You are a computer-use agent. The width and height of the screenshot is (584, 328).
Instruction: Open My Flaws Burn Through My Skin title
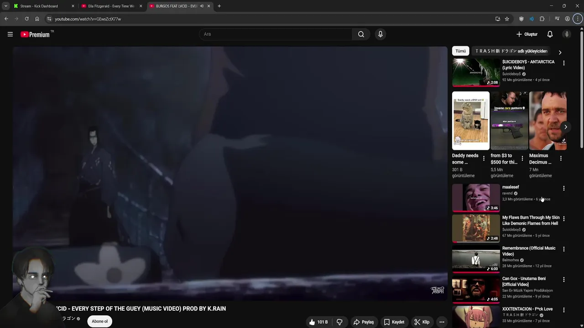pyautogui.click(x=531, y=220)
